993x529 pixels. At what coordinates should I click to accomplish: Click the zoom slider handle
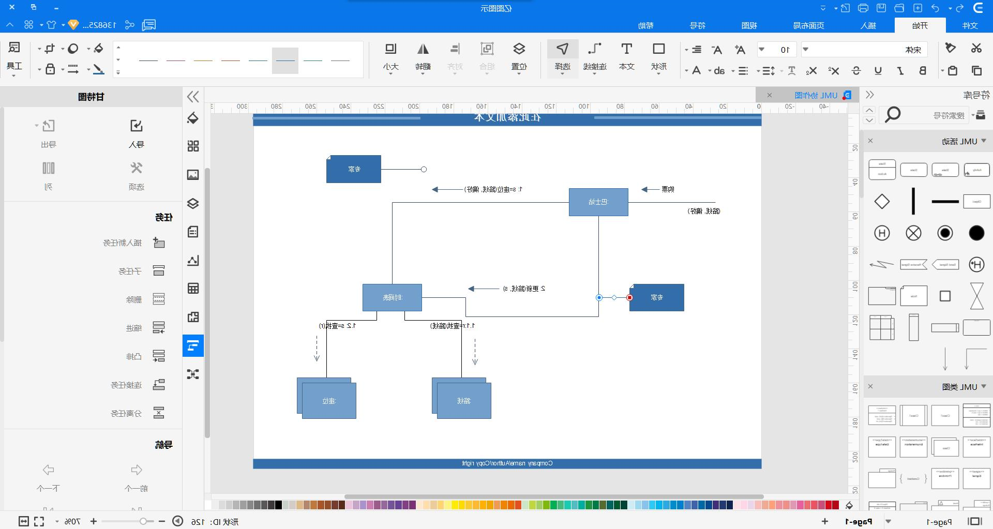coord(143,521)
